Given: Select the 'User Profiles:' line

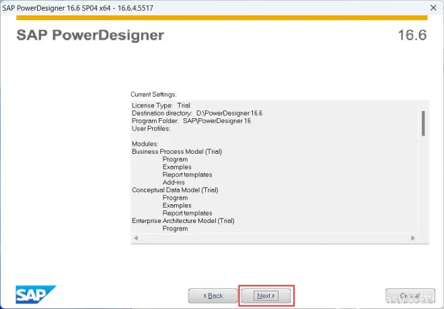Looking at the screenshot, I should [151, 128].
